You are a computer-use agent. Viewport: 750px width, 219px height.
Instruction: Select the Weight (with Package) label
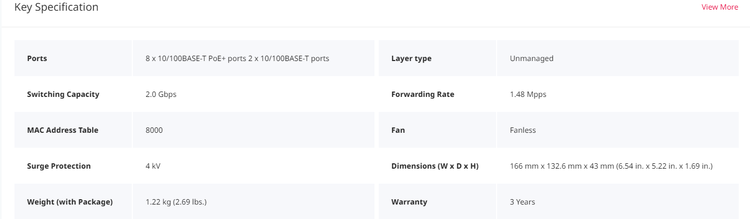[70, 202]
